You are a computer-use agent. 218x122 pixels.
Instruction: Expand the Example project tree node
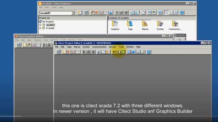coord(40,28)
